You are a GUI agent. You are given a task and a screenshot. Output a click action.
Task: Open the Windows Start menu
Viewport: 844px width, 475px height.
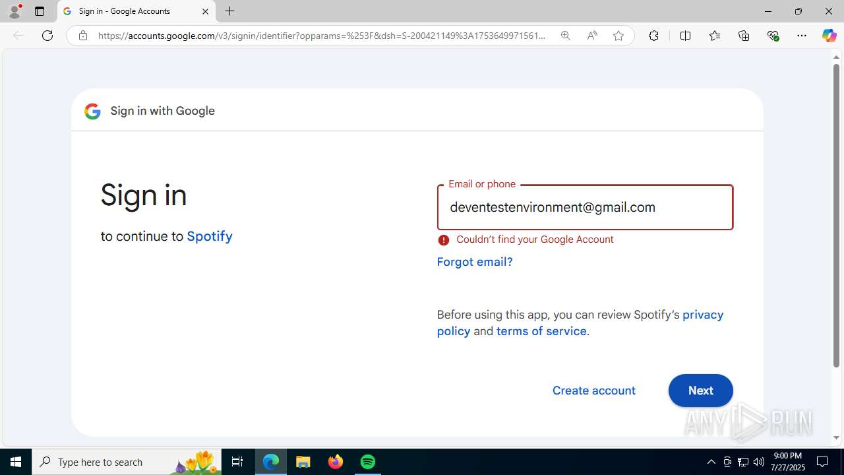(x=16, y=462)
